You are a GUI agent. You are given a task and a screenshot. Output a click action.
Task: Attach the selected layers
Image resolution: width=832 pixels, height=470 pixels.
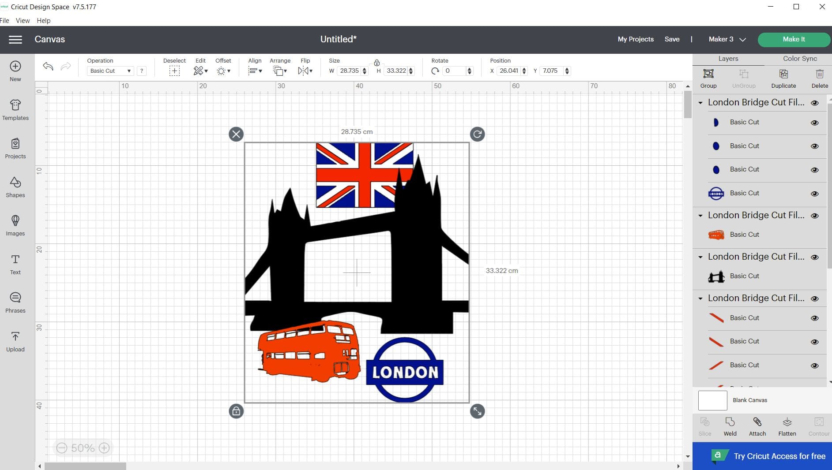point(757,427)
